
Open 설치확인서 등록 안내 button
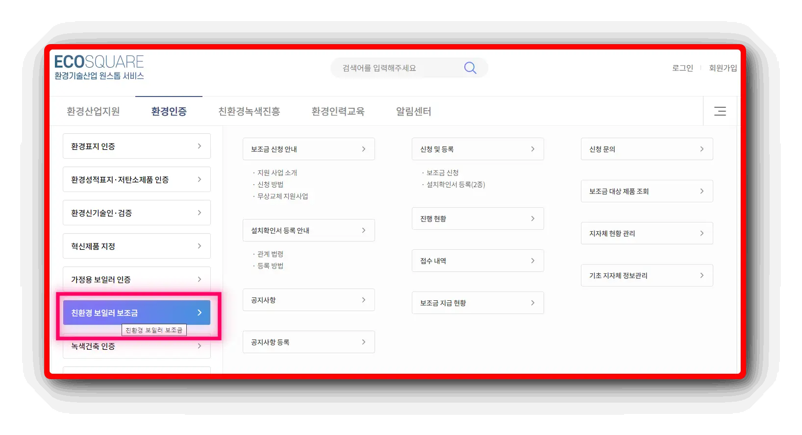click(x=309, y=230)
